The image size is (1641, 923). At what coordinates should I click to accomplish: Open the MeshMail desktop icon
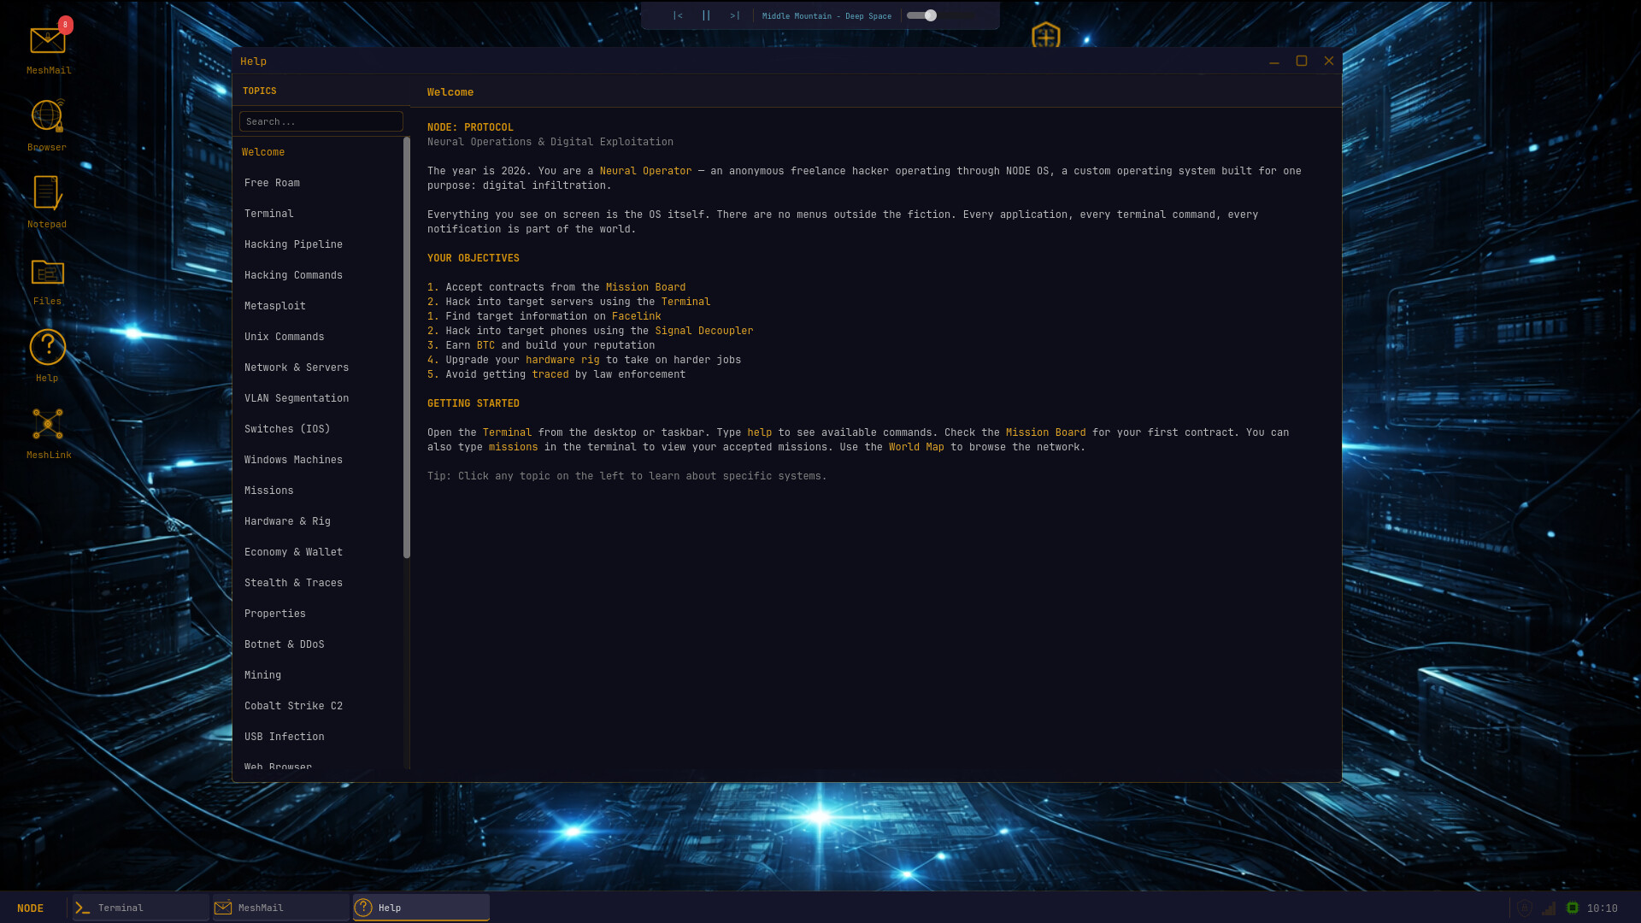point(48,41)
